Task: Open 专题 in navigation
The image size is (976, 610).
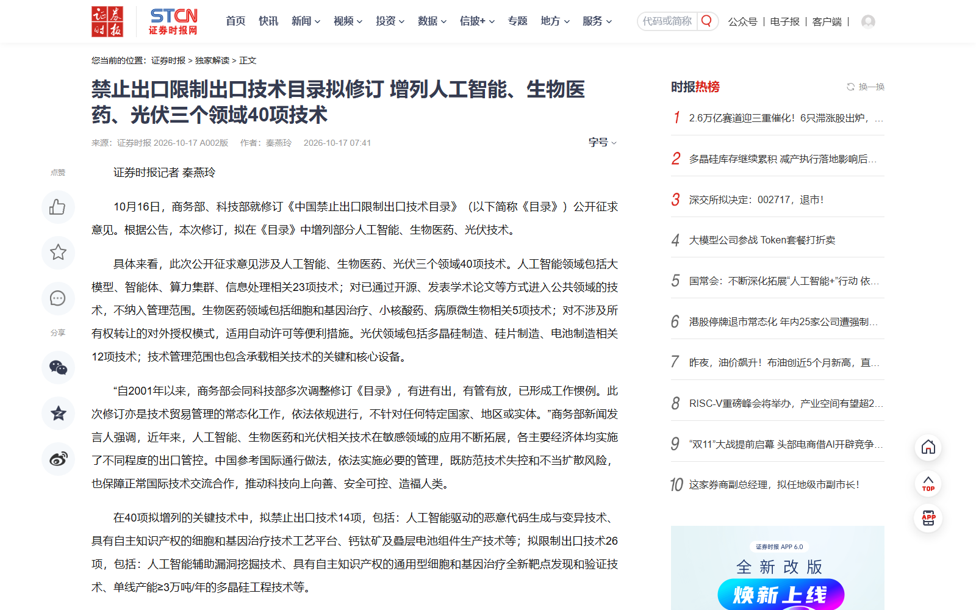Action: click(517, 21)
